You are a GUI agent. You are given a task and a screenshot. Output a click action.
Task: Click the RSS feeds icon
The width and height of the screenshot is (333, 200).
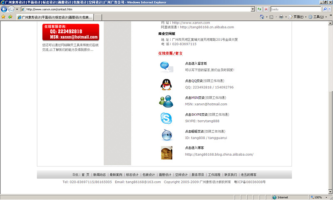(x=271, y=17)
